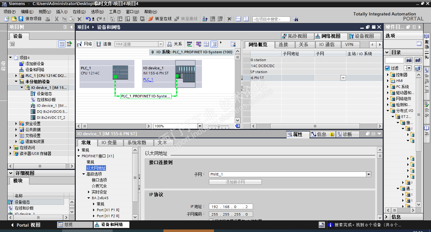The image size is (431, 232).
Task: Collapse the 目录 catalog section
Action: coord(387,52)
